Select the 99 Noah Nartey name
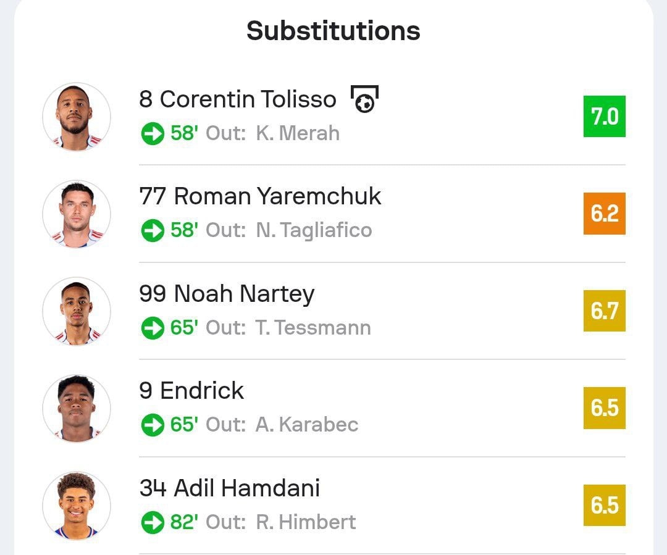667x555 pixels. pyautogui.click(x=227, y=294)
